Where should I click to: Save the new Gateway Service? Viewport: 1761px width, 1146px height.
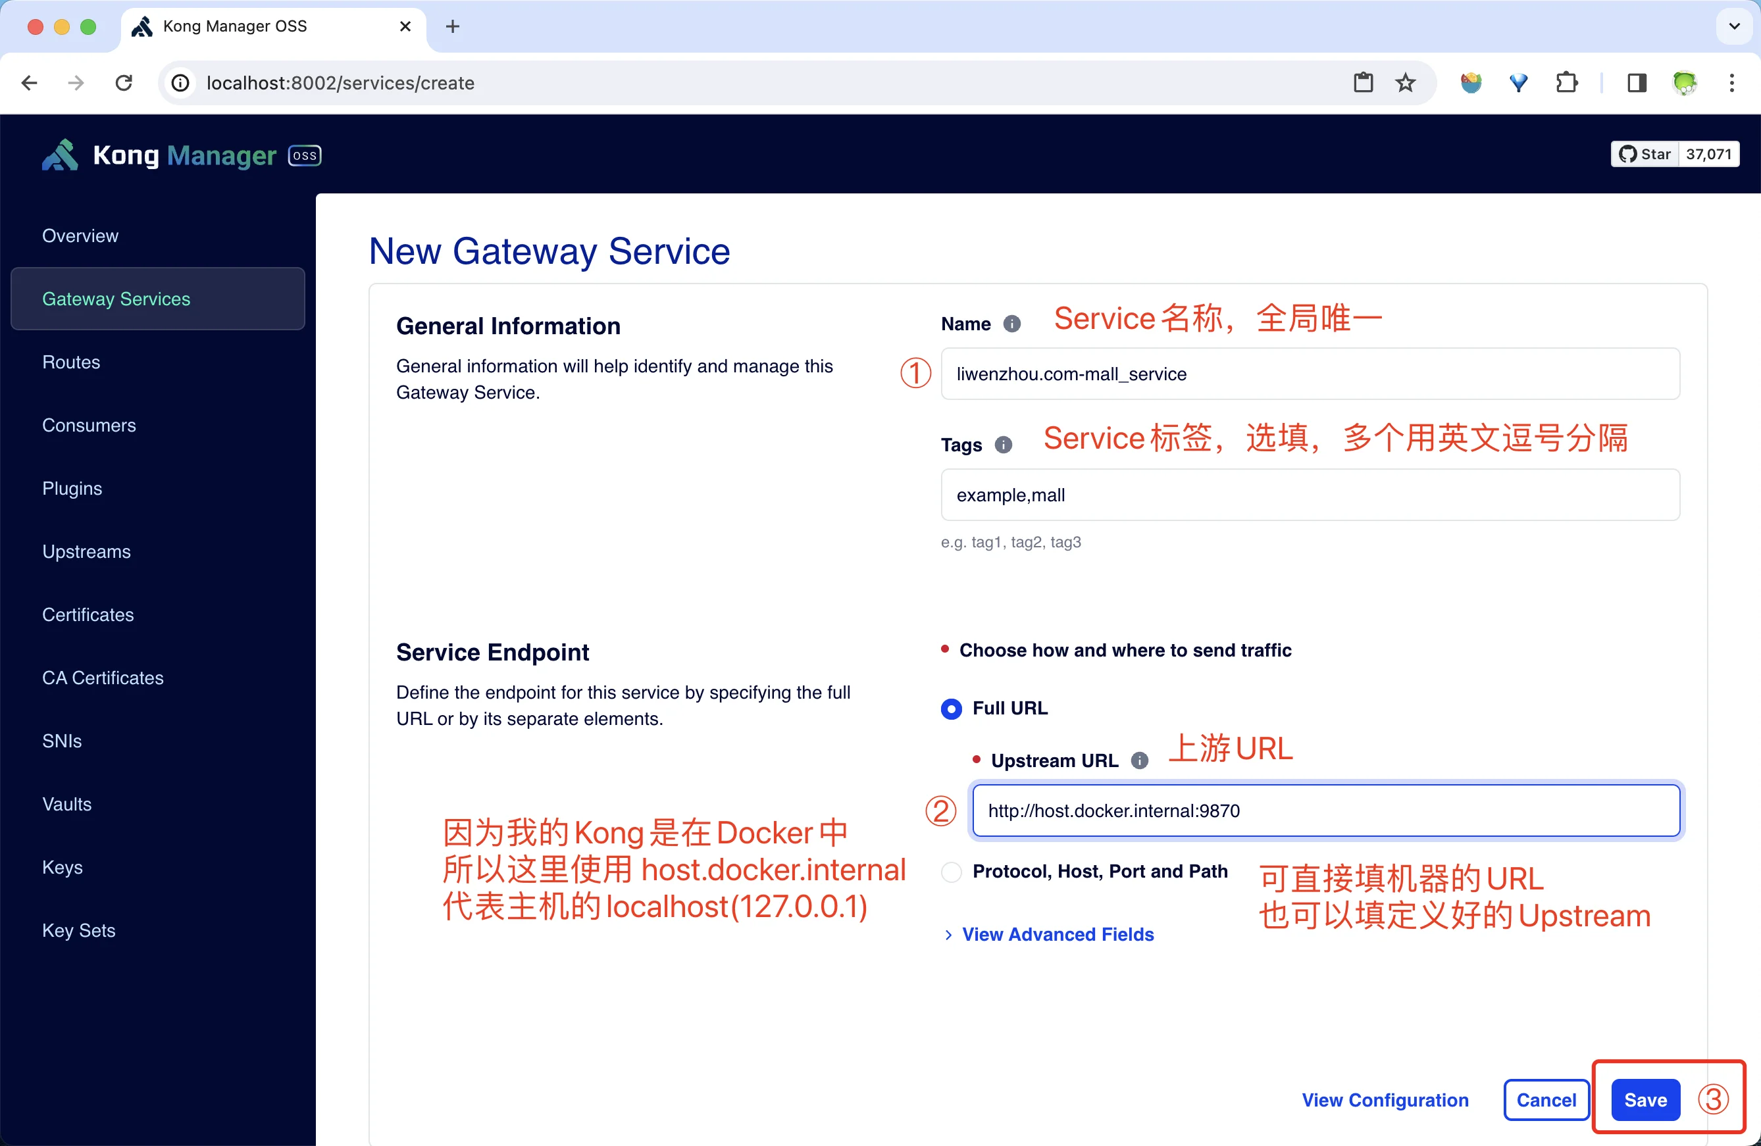[1645, 1099]
